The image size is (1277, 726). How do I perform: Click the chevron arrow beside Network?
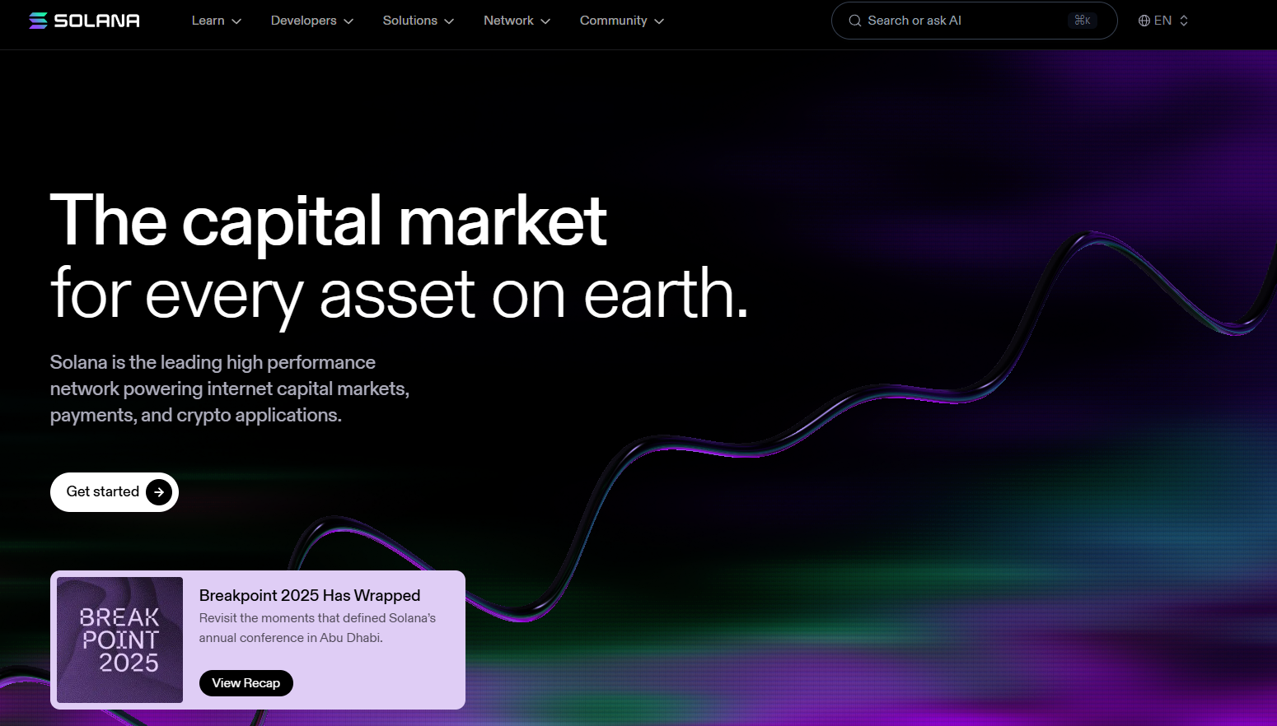(x=545, y=21)
